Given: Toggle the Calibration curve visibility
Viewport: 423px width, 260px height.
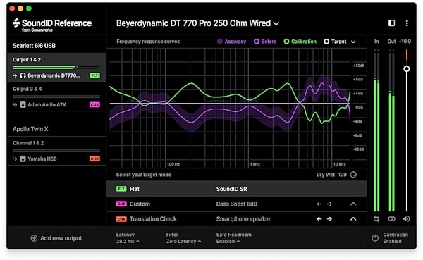Looking at the screenshot, I should tap(300, 42).
